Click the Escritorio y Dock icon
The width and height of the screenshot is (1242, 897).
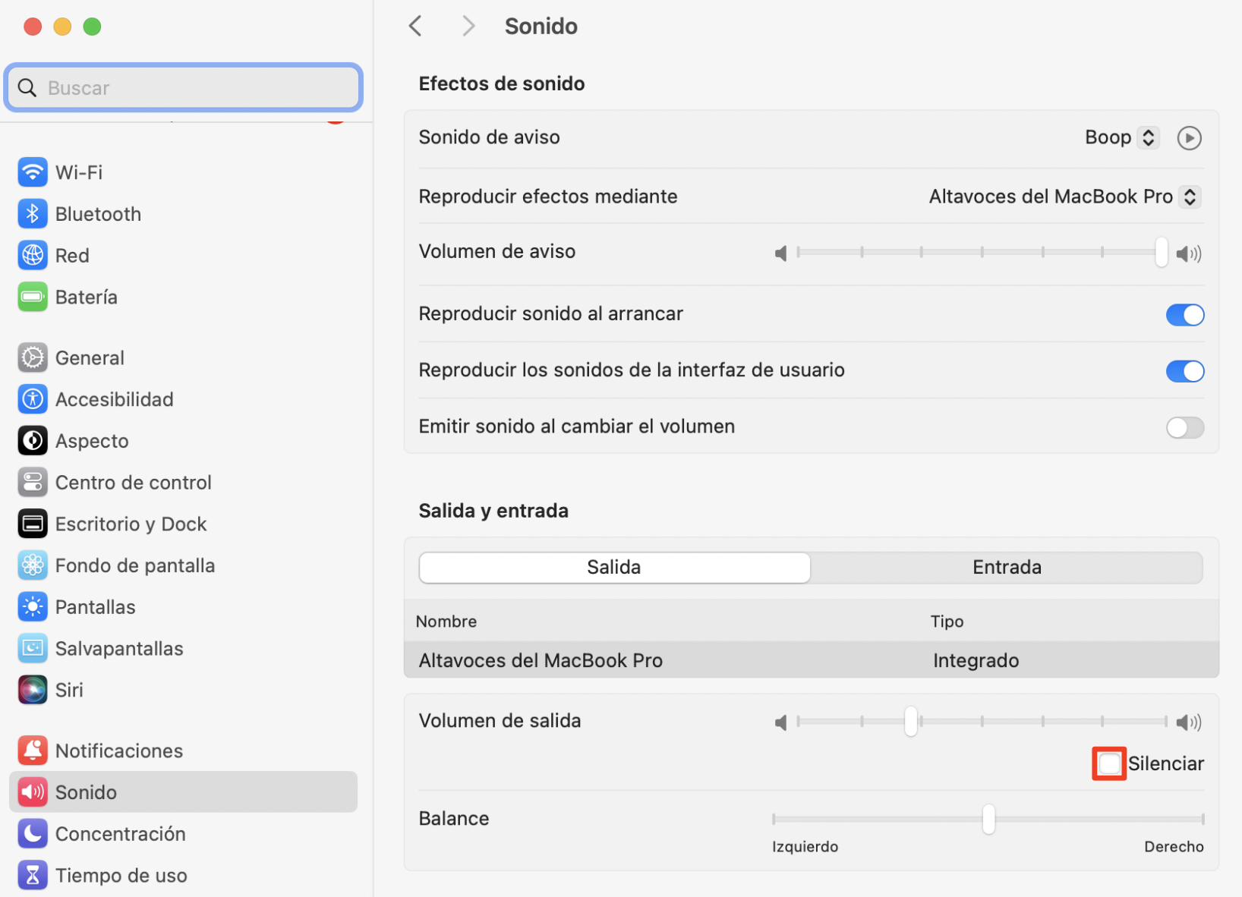[x=33, y=524]
